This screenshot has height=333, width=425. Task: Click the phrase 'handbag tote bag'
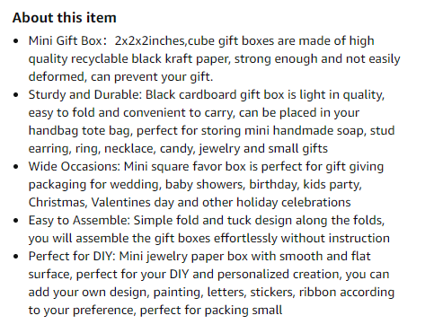click(x=80, y=131)
